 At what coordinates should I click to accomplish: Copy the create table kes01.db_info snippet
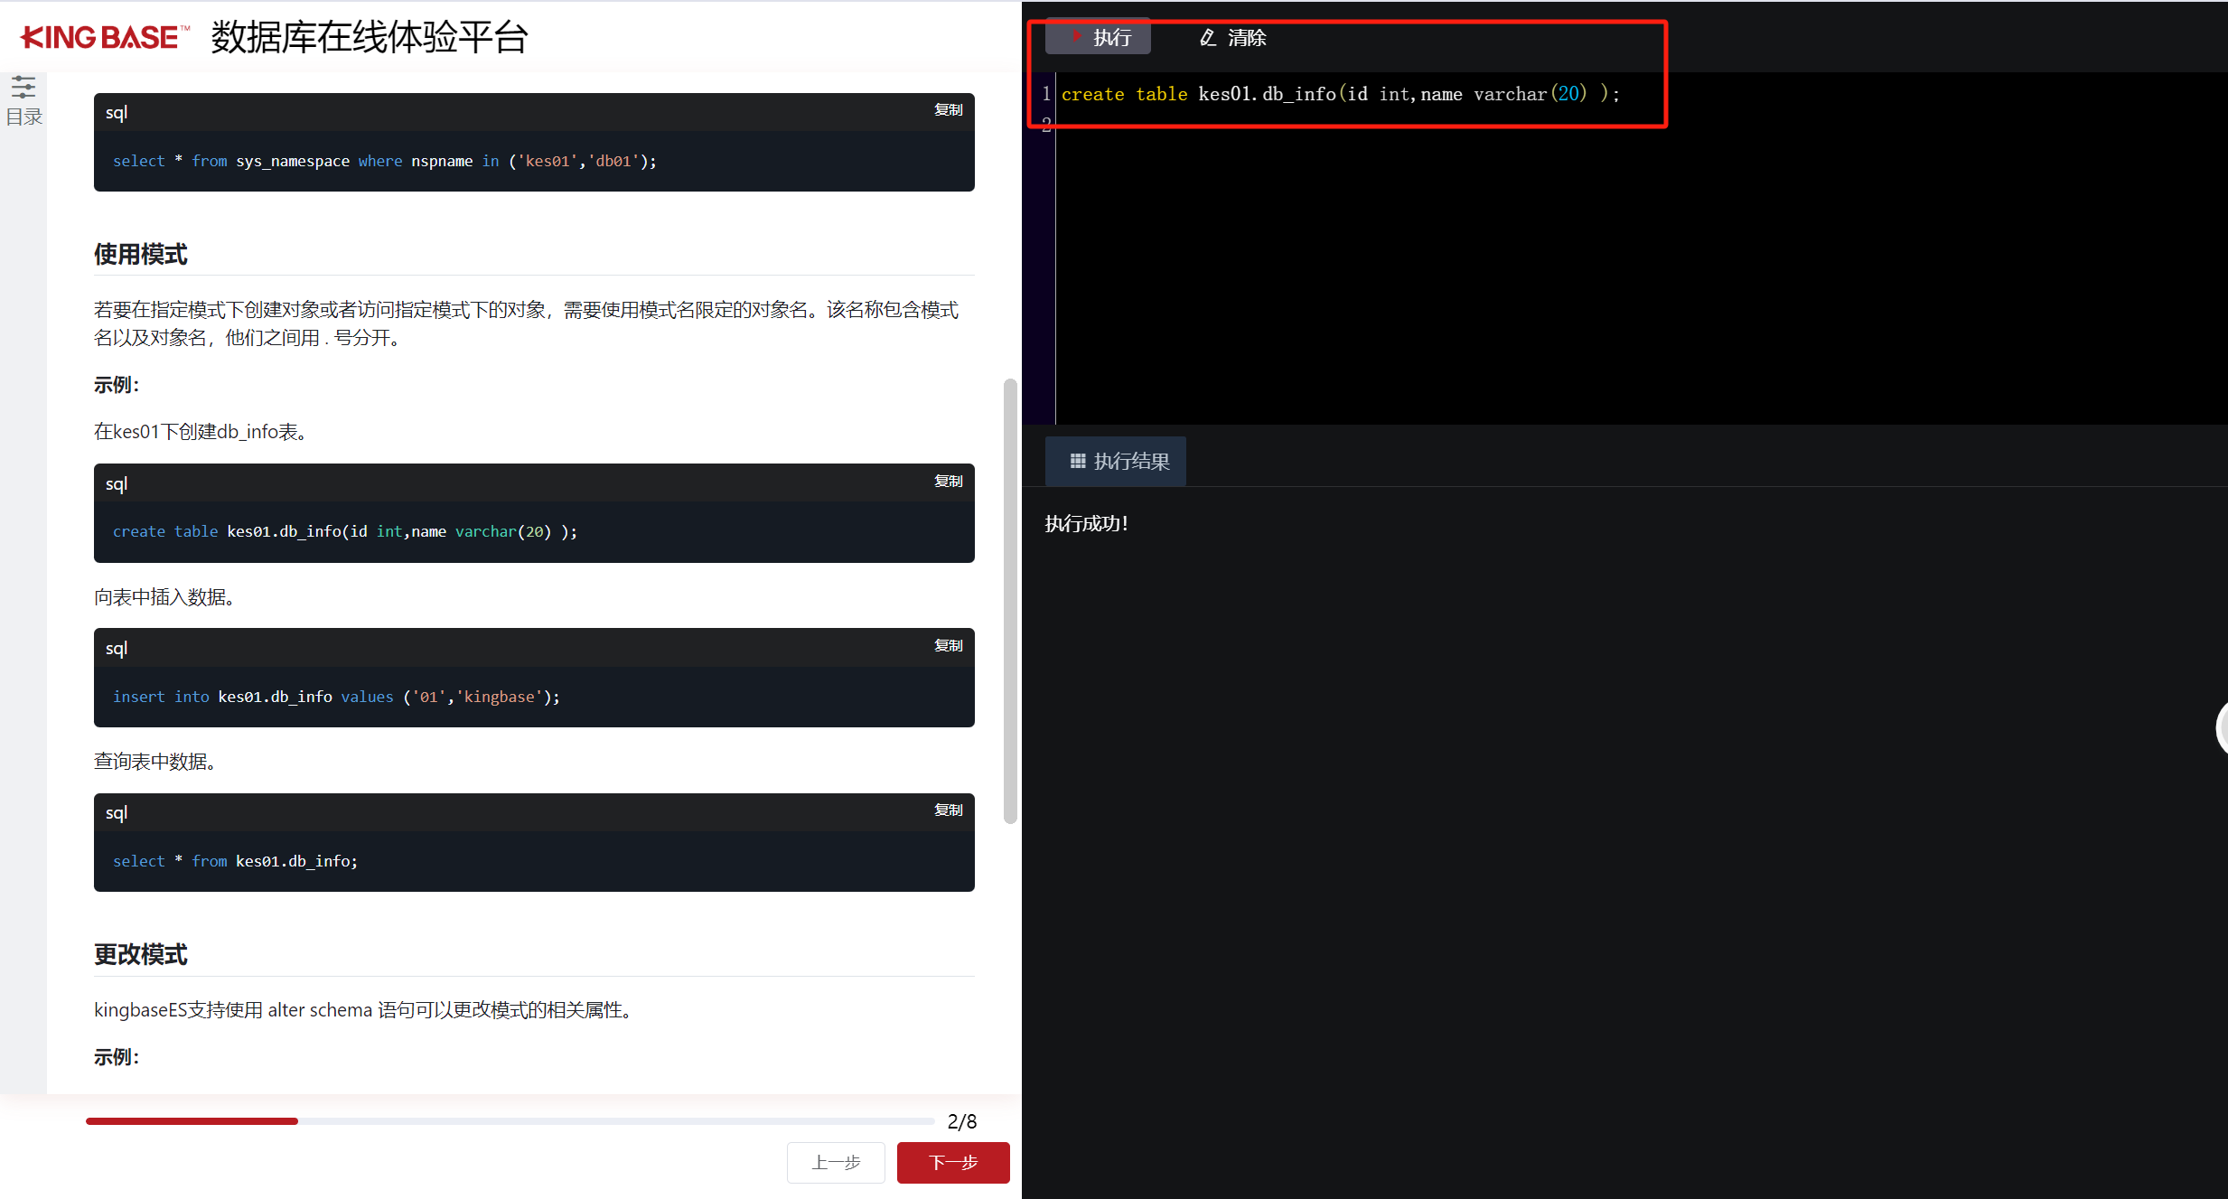pyautogui.click(x=948, y=481)
